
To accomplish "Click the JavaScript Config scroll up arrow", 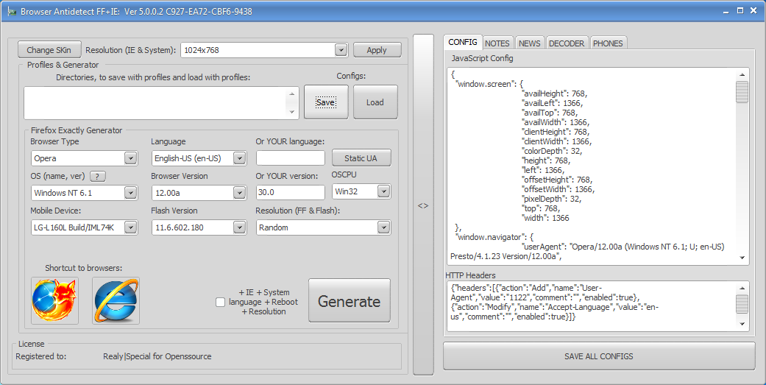I will click(x=742, y=75).
